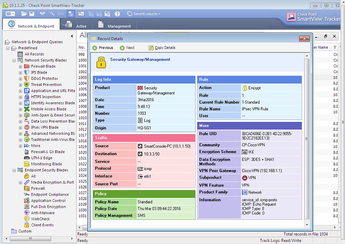Select log row number 1031
345x244 pixels.
pyautogui.click(x=82, y=216)
